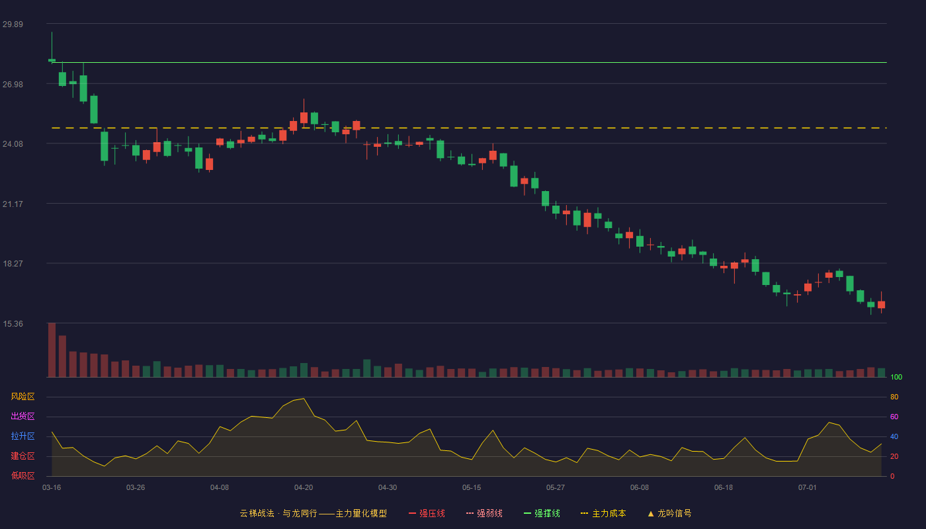This screenshot has width=926, height=529.
Task: Click the 低吸区 zone label
Action: click(22, 476)
